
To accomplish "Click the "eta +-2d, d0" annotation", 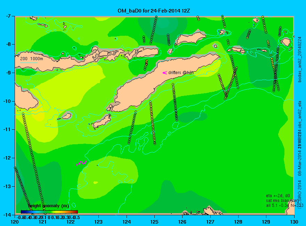I will point(278,196).
